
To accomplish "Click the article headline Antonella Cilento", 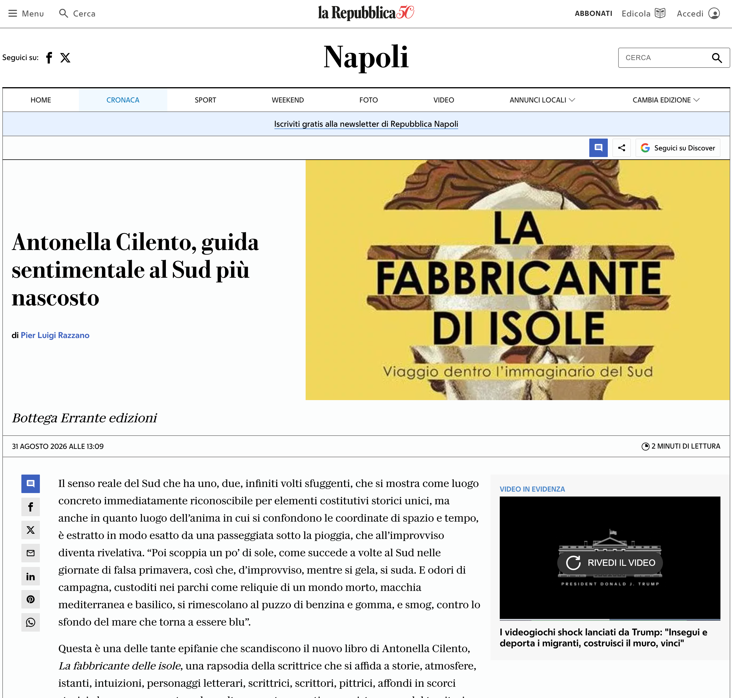I will click(135, 270).
